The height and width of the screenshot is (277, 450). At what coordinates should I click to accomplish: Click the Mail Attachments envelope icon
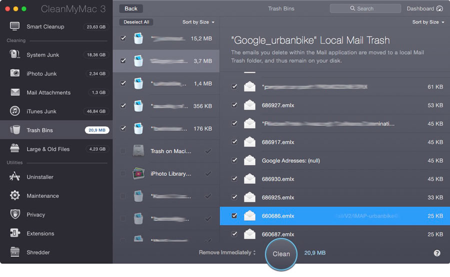tap(15, 92)
